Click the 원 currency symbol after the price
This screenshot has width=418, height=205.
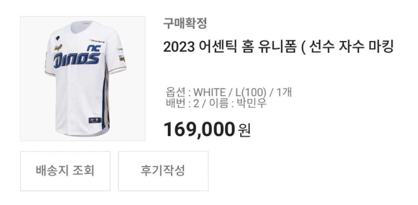(244, 130)
